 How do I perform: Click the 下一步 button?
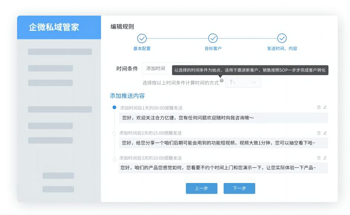239,188
